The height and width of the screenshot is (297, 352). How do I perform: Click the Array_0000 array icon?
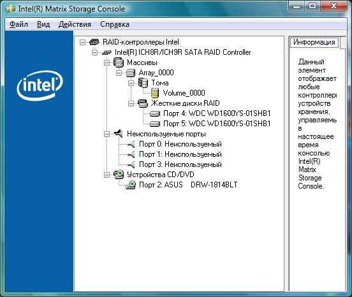pos(131,73)
